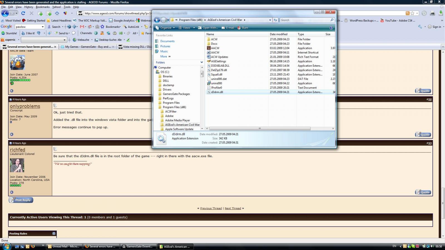Click the Firefox reload page icon
445x250 pixels.
(x=23, y=13)
